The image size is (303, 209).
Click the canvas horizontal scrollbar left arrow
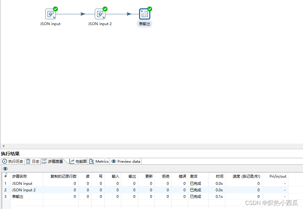click(x=3, y=146)
